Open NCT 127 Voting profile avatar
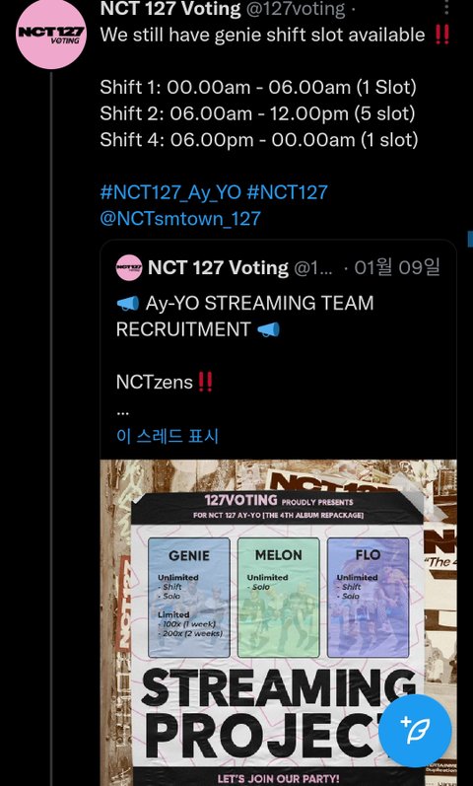This screenshot has width=473, height=786. 51,35
